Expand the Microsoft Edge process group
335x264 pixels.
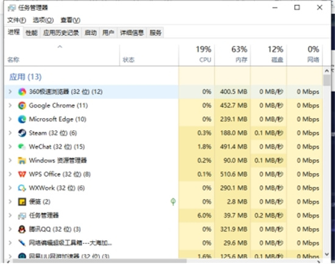click(x=10, y=119)
